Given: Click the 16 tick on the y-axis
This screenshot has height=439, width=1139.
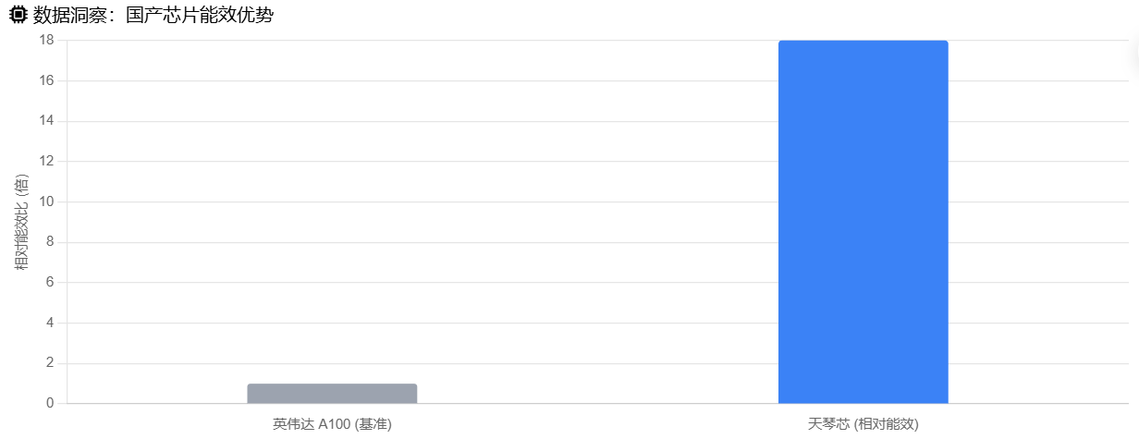Looking at the screenshot, I should (47, 80).
